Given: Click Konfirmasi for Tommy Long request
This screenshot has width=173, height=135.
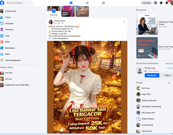Looking at the screenshot, I should [152, 75].
